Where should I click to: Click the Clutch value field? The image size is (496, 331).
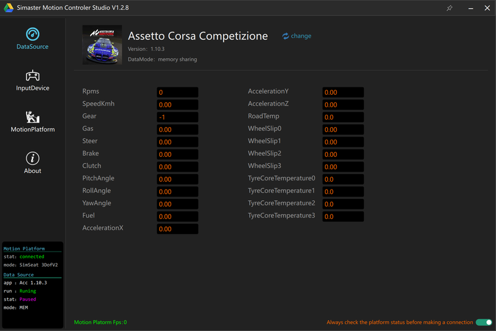coord(177,167)
